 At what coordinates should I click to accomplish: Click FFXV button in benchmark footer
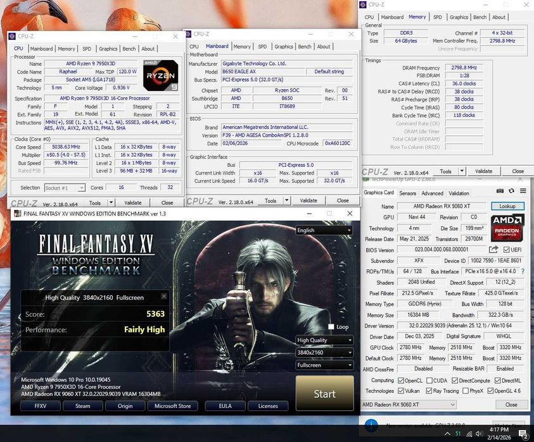coord(40,405)
